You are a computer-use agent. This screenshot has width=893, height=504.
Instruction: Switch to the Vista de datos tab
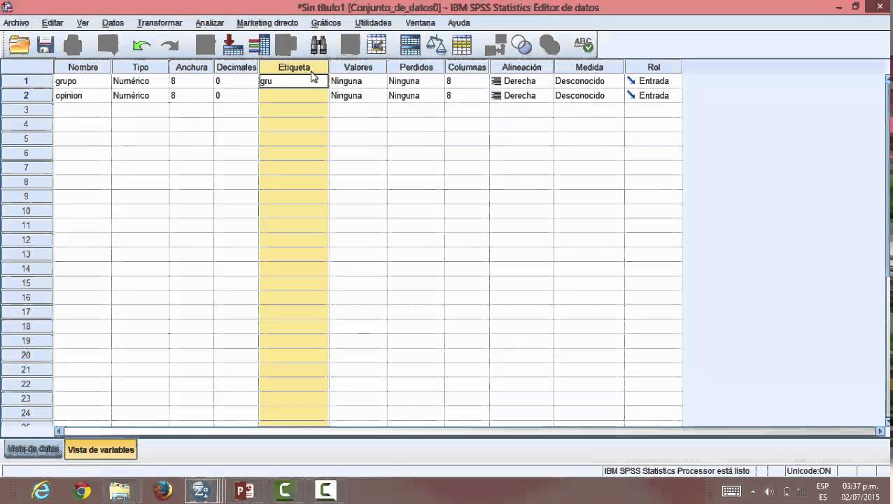click(34, 449)
